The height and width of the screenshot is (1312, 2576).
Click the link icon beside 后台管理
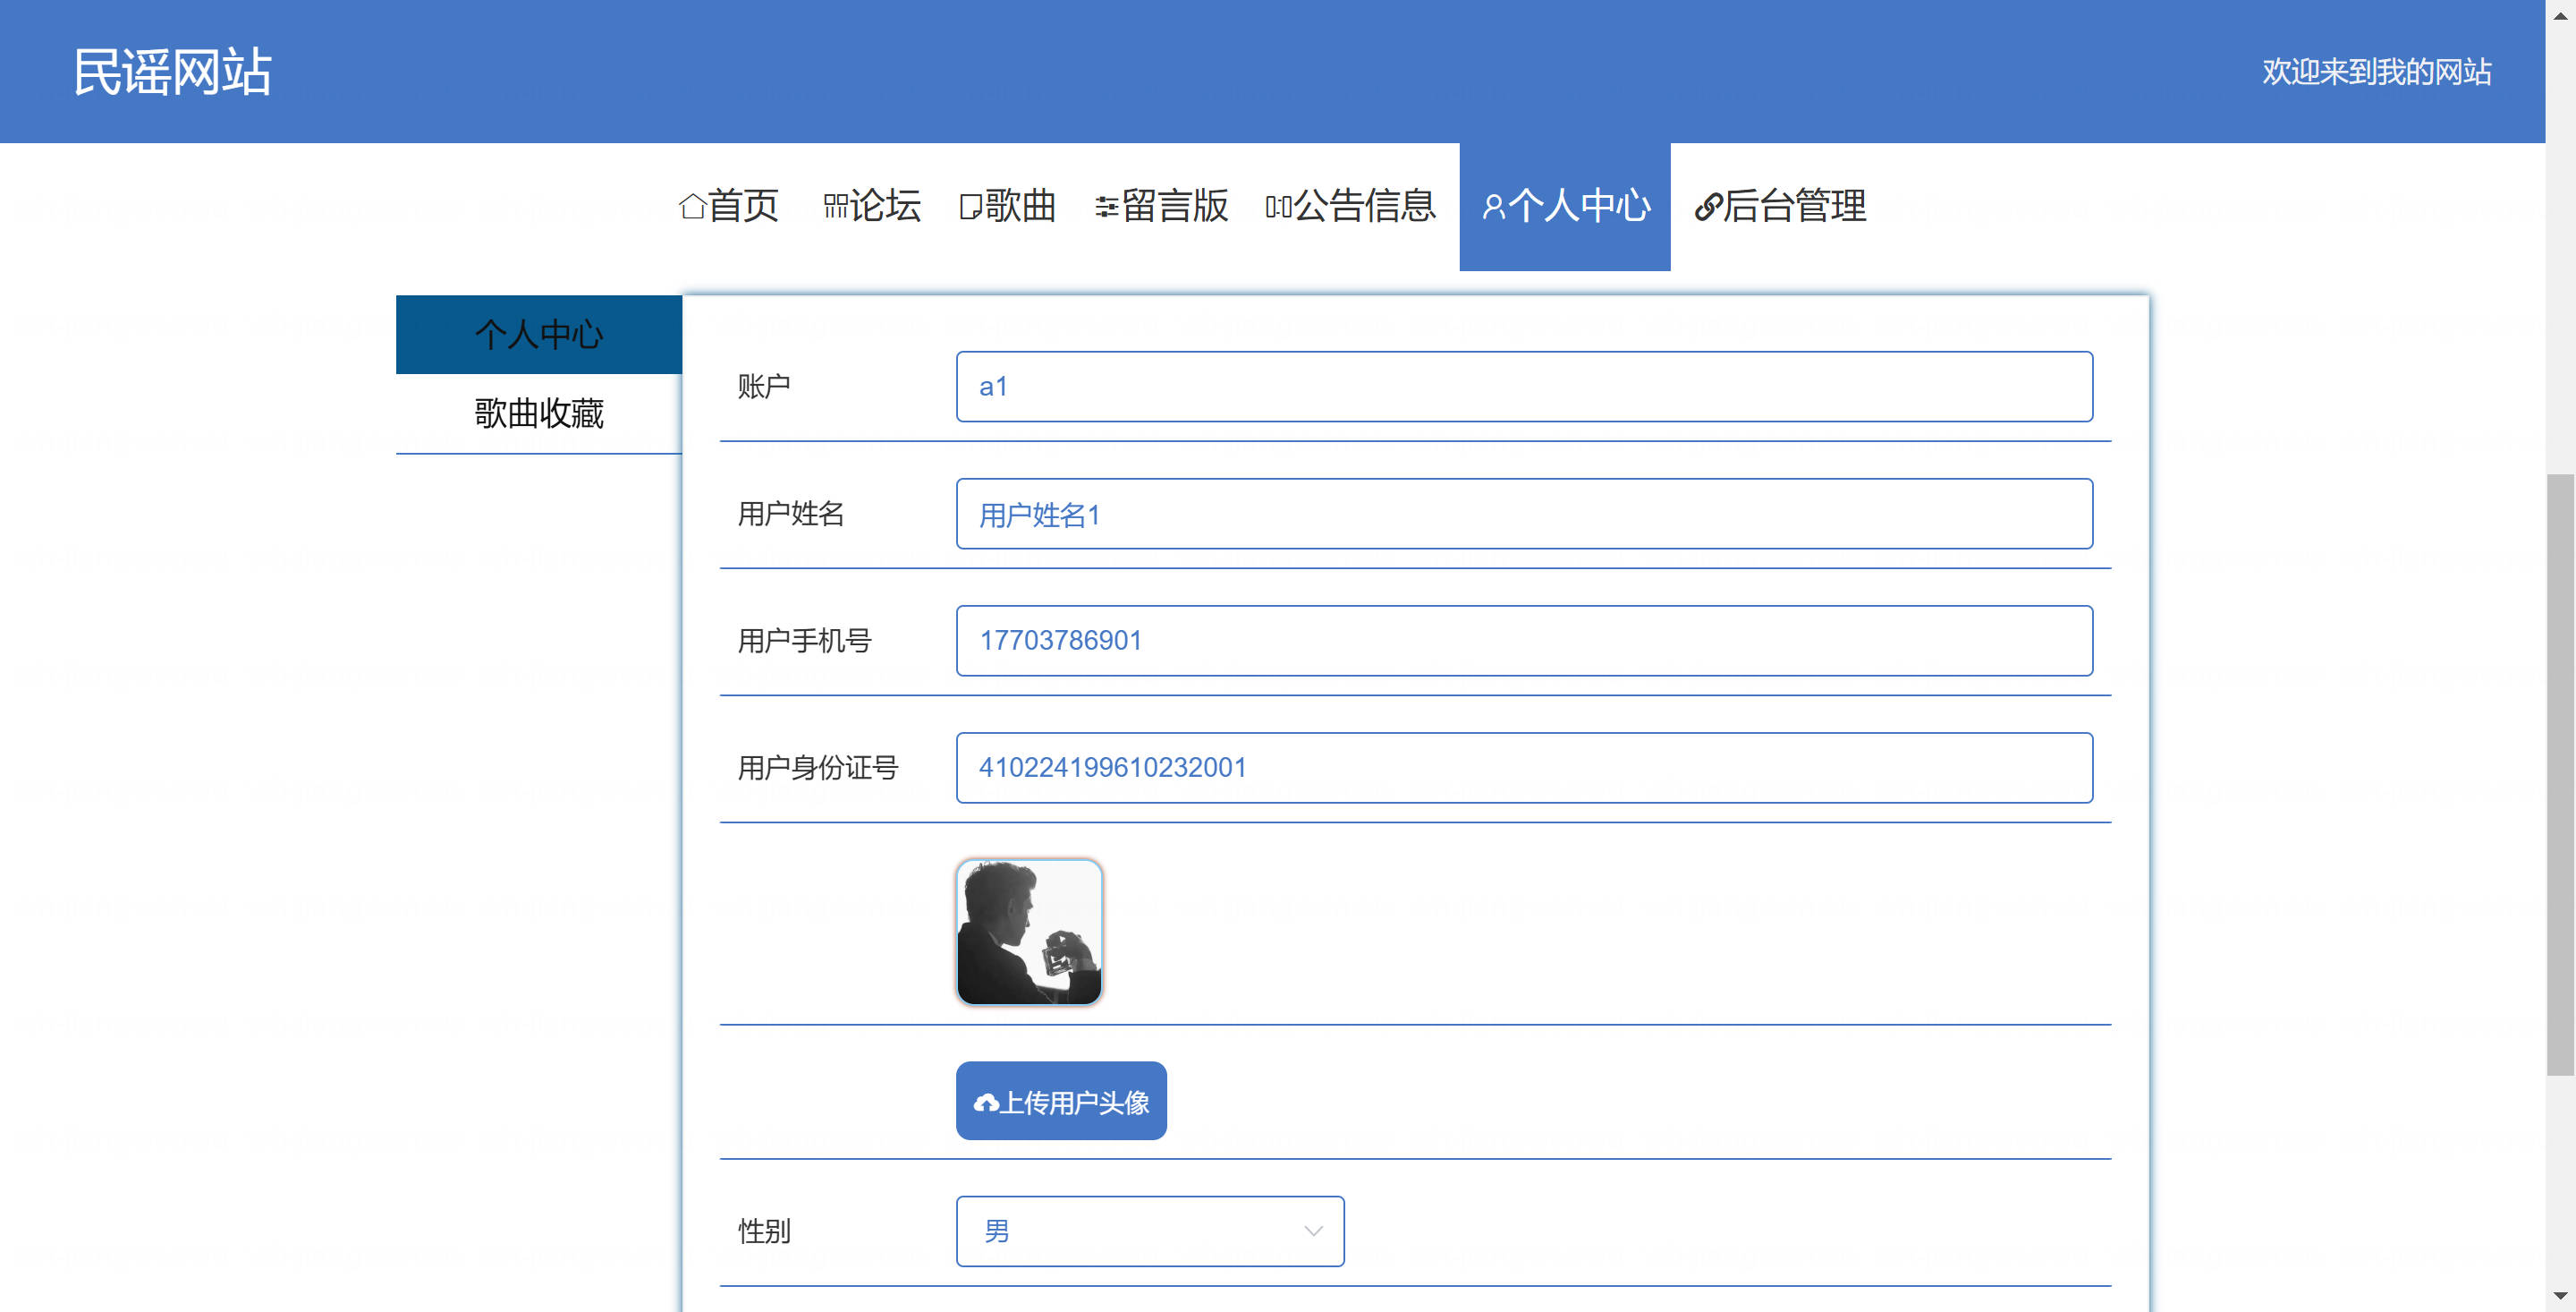1708,207
